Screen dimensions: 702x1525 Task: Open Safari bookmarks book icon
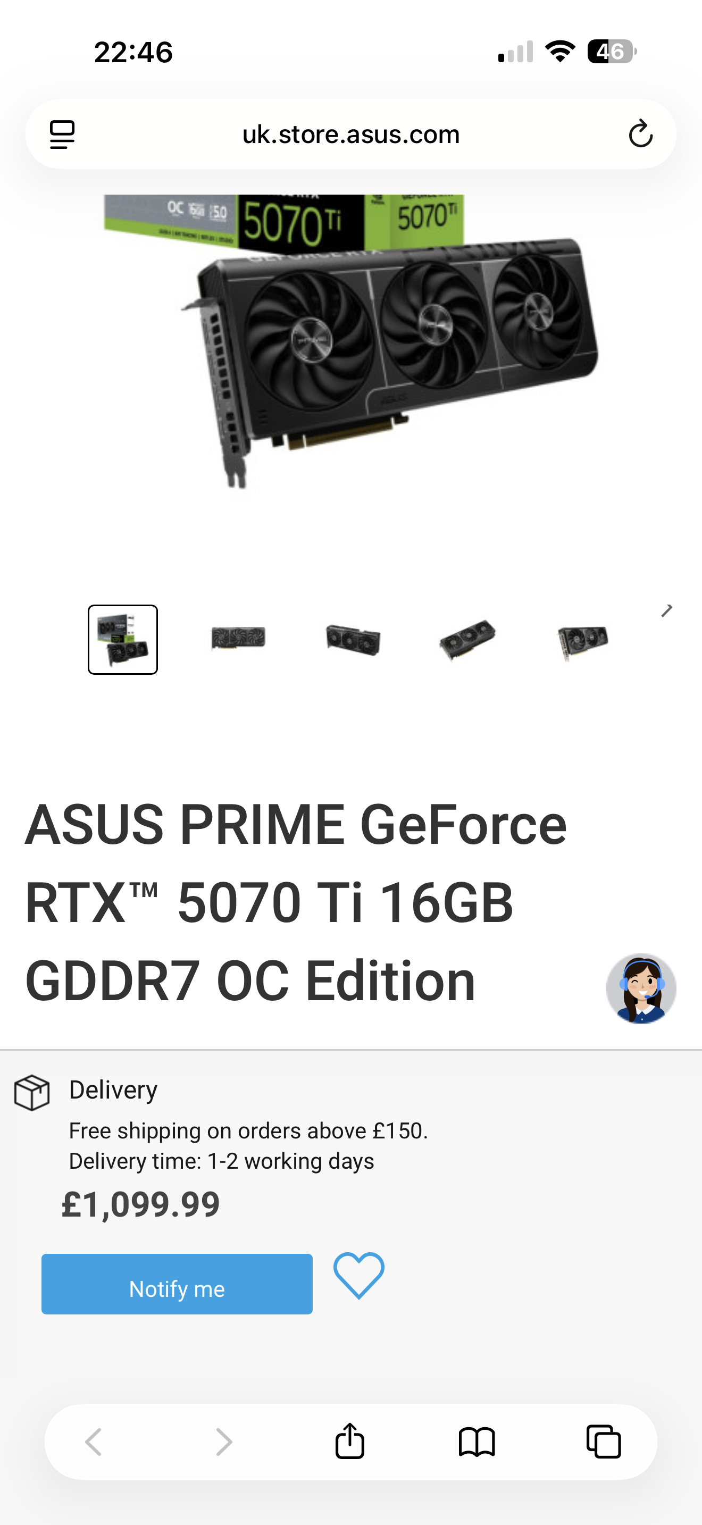[x=477, y=1441]
